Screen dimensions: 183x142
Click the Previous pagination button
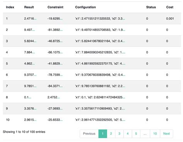coord(89,133)
